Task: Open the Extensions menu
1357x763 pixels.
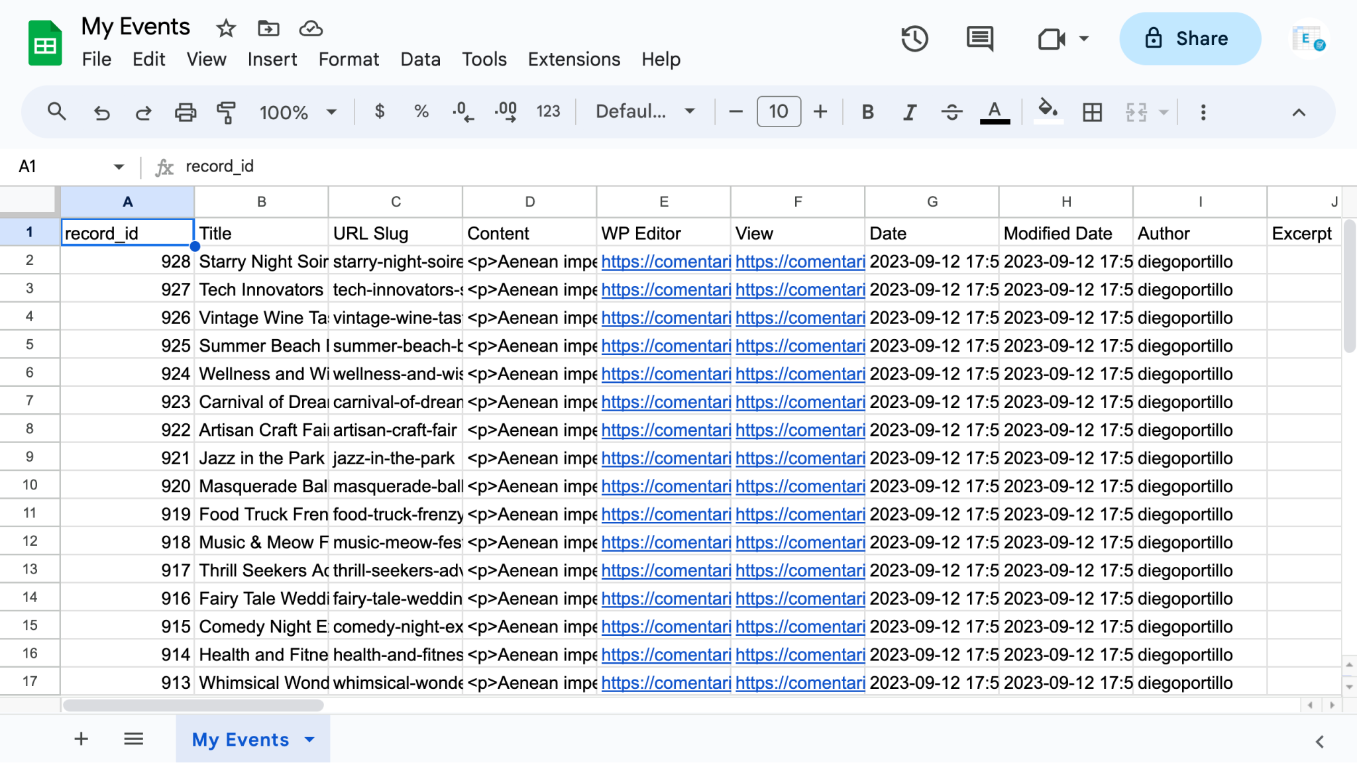Action: 574,59
